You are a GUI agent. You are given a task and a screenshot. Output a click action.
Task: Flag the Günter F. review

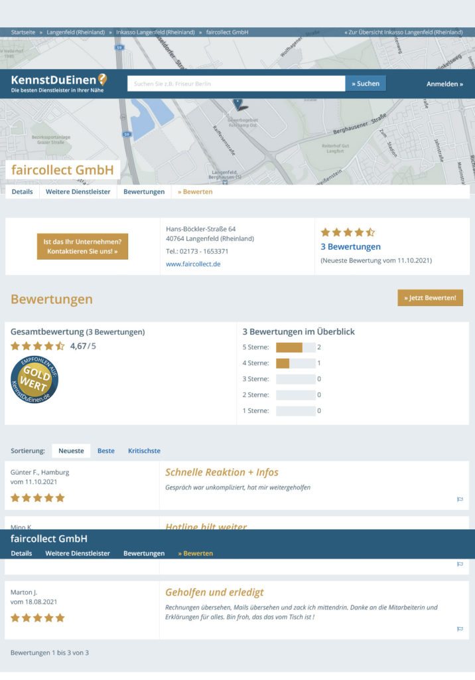point(460,499)
